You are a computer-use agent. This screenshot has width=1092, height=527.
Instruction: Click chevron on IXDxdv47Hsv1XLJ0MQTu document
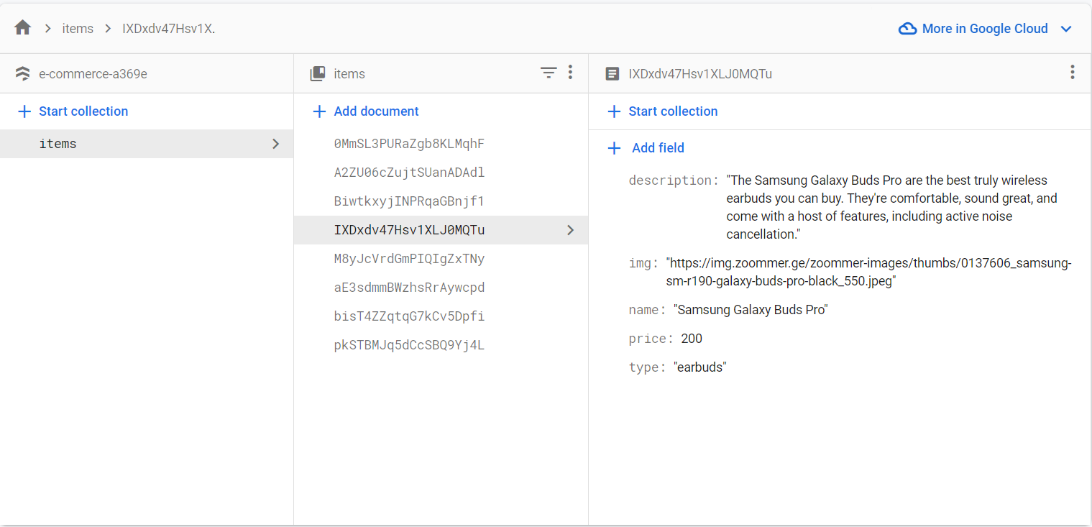tap(570, 230)
